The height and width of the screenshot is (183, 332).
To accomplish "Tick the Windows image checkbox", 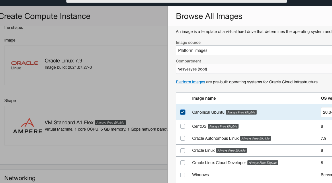I will 183,175.
